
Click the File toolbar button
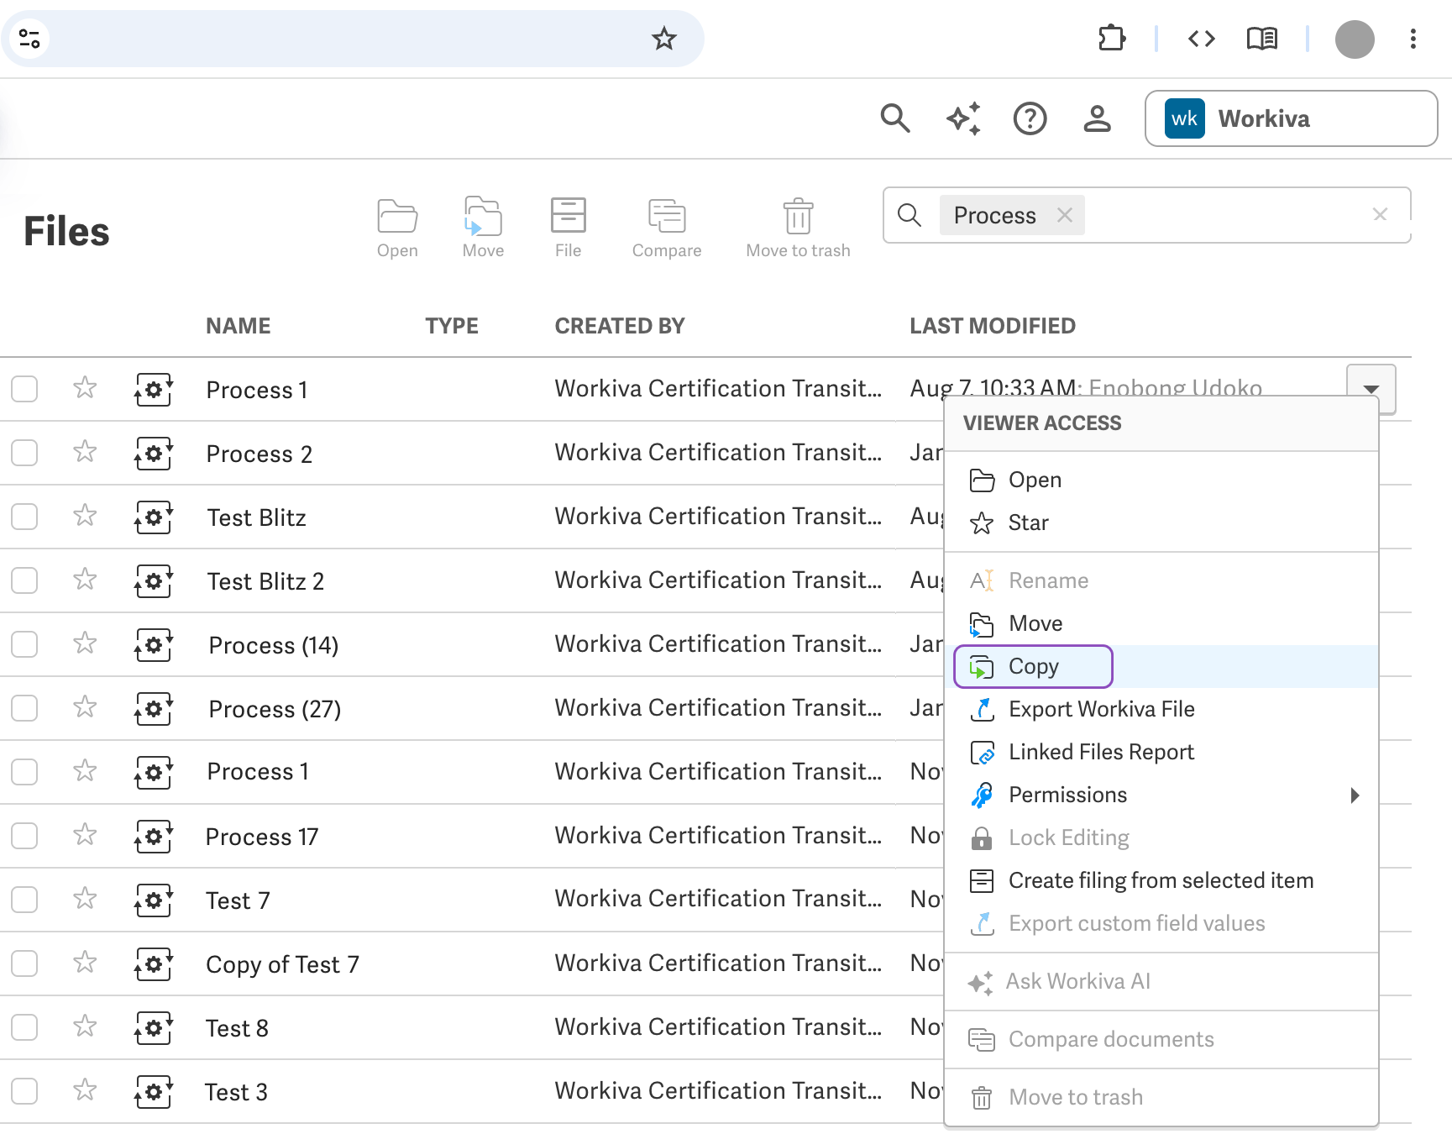[x=569, y=228]
